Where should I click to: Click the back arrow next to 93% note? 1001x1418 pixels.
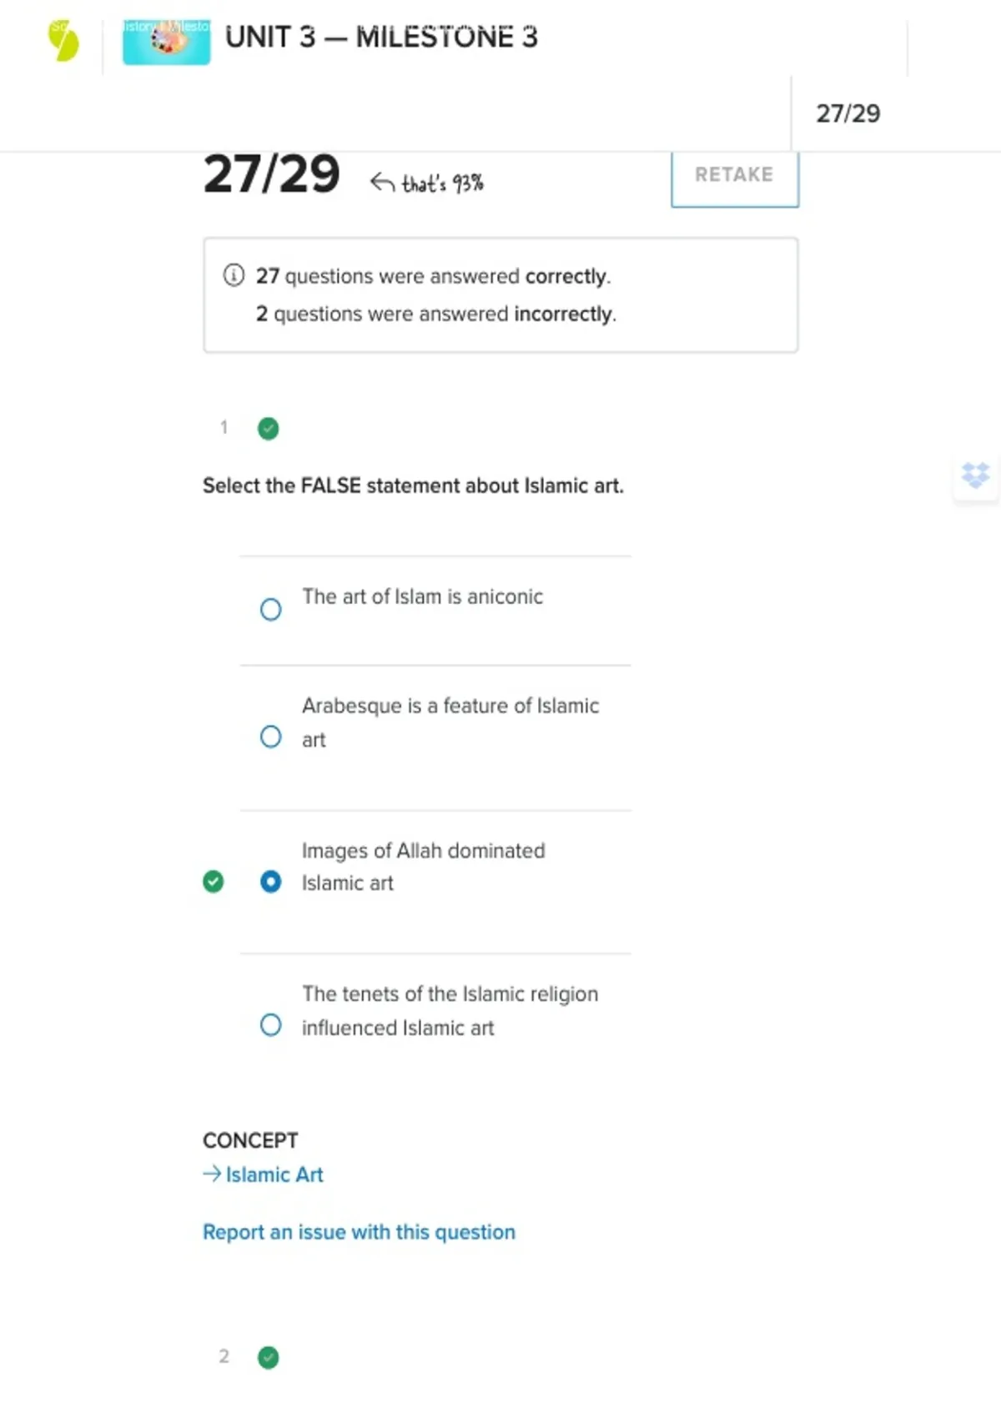click(x=382, y=183)
